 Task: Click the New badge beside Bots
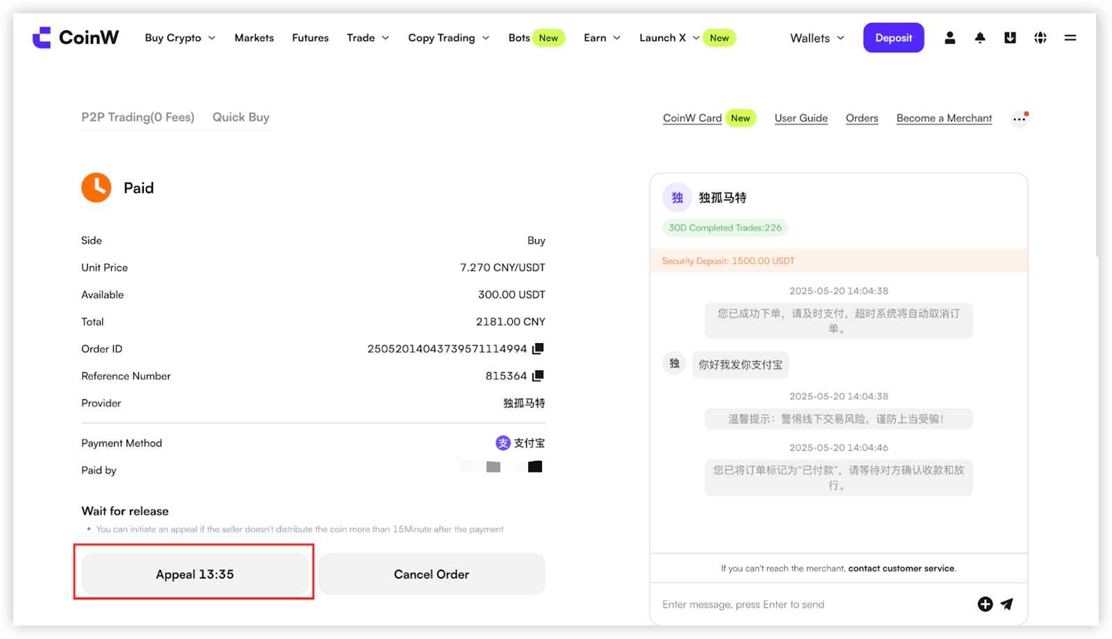pos(548,38)
